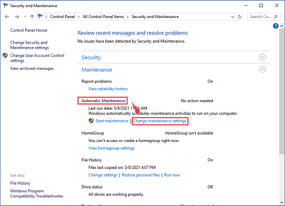
Task: Select All Control Panel Items breadcrumb
Action: click(103, 17)
